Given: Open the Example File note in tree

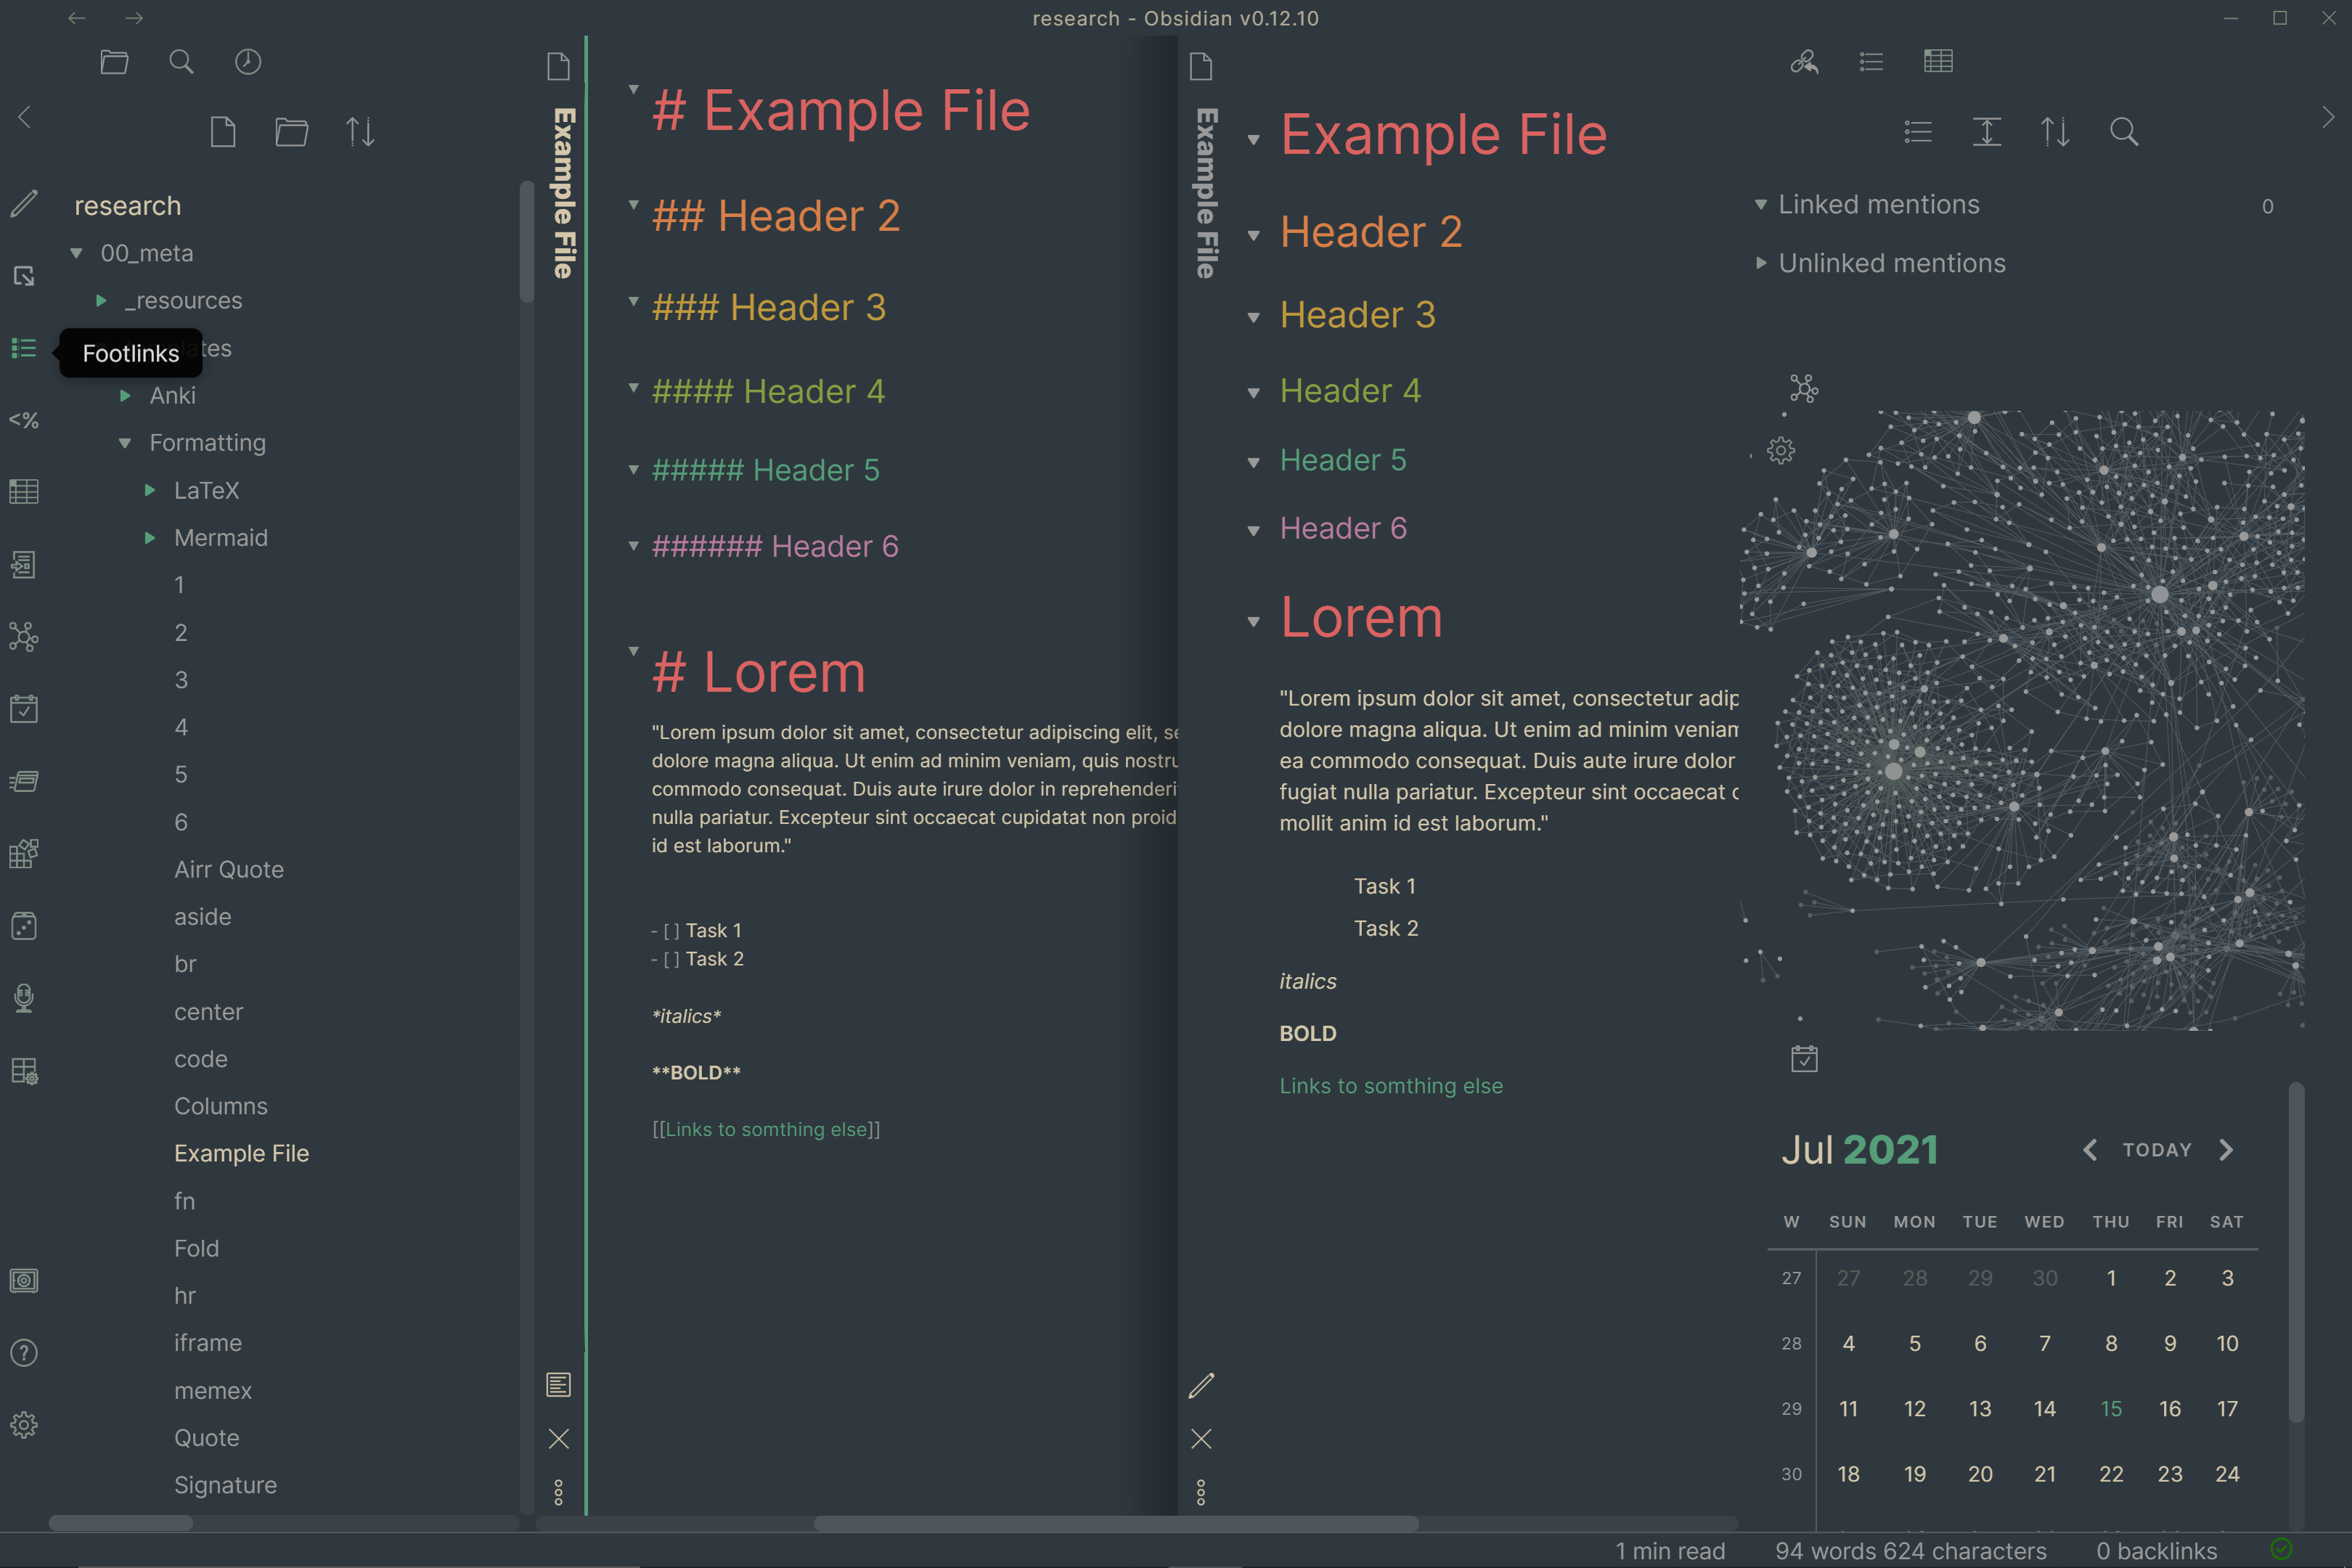Looking at the screenshot, I should point(241,1153).
